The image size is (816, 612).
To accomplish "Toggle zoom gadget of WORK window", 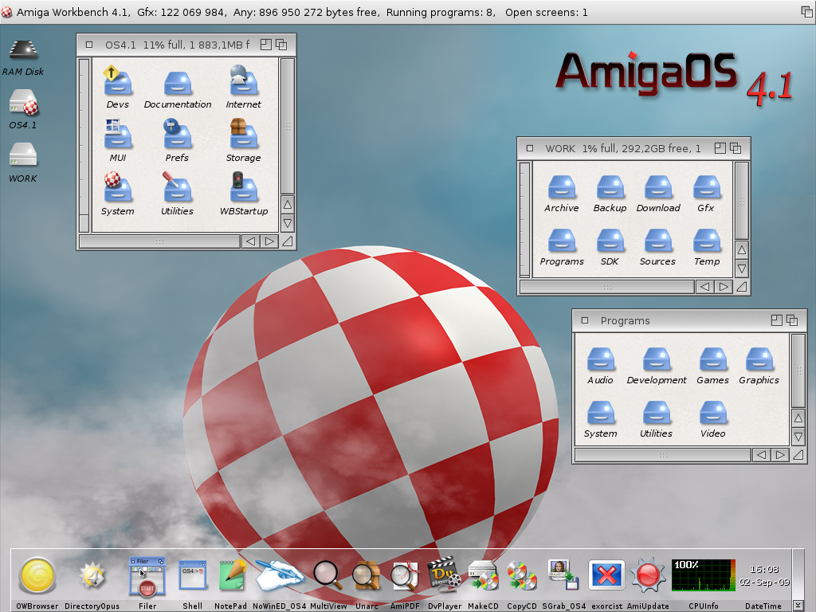I will [720, 148].
